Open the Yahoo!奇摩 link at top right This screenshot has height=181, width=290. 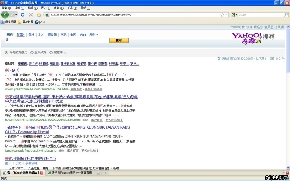pyautogui.click(x=237, y=27)
